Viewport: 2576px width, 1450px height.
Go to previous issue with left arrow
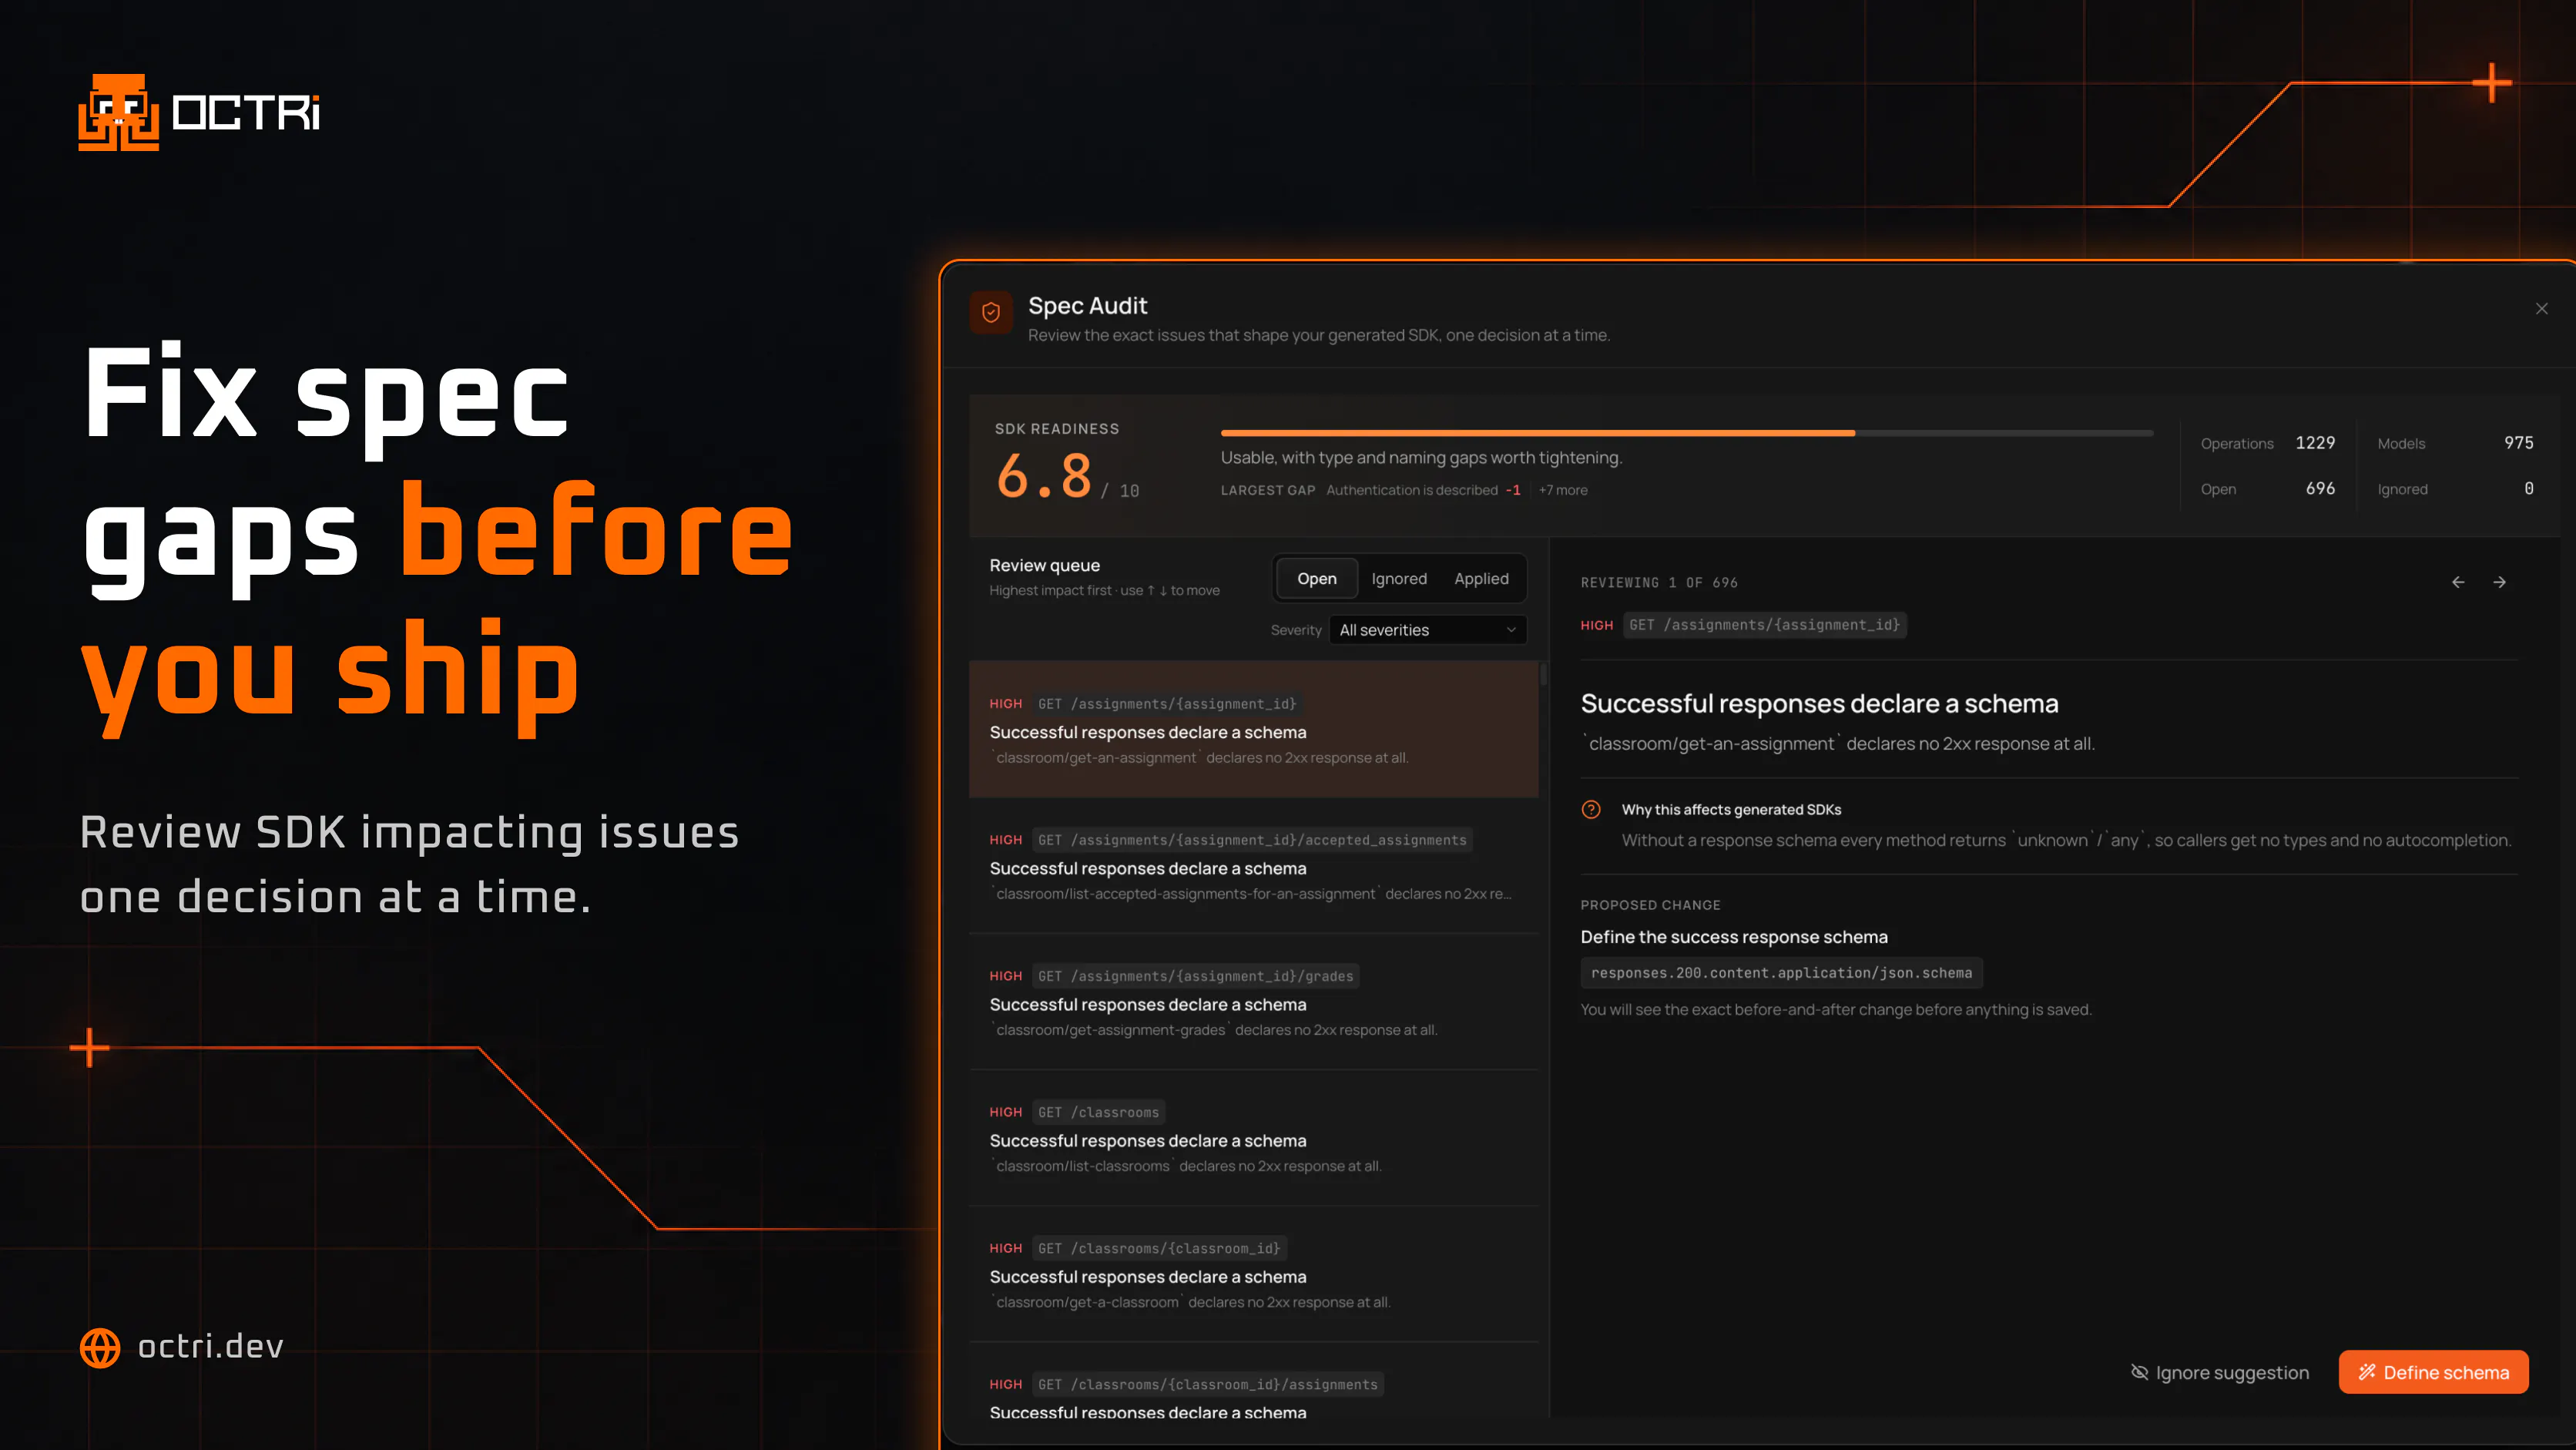(2458, 582)
